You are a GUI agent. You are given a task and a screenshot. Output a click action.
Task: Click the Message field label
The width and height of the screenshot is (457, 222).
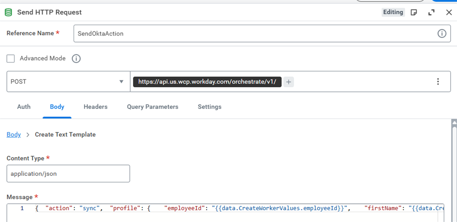pyautogui.click(x=20, y=197)
